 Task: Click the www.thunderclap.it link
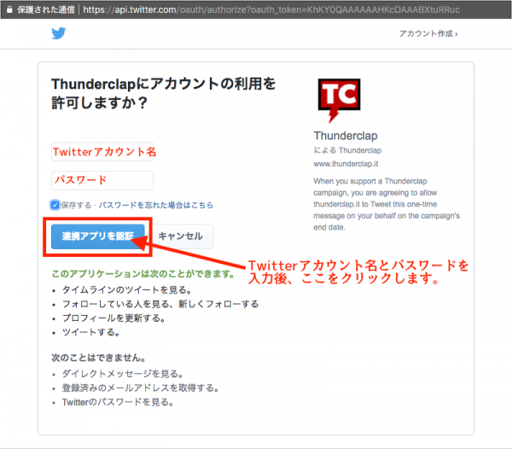click(x=346, y=164)
